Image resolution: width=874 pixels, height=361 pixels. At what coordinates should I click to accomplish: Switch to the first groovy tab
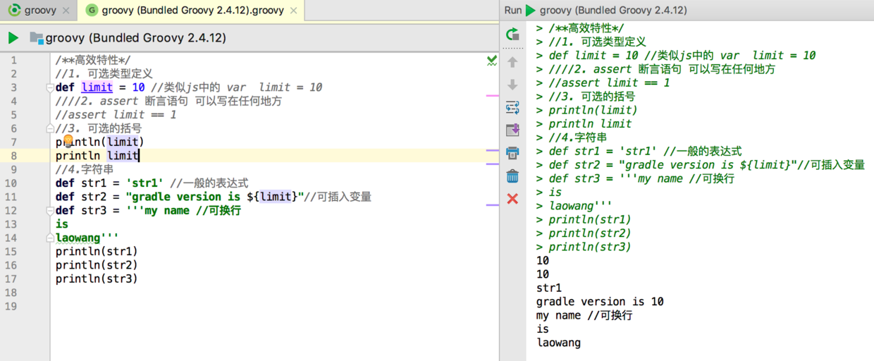coord(39,11)
